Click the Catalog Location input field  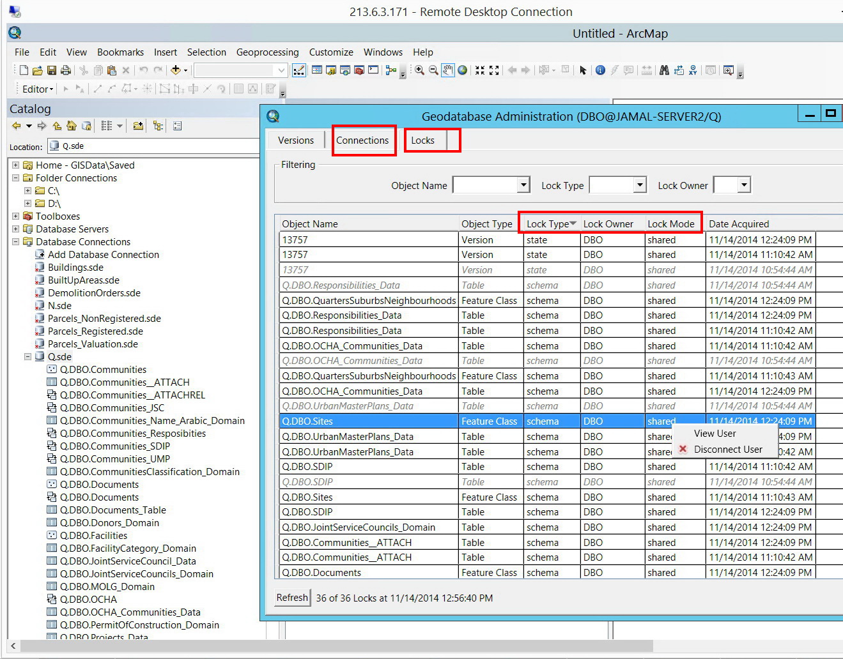[x=153, y=146]
